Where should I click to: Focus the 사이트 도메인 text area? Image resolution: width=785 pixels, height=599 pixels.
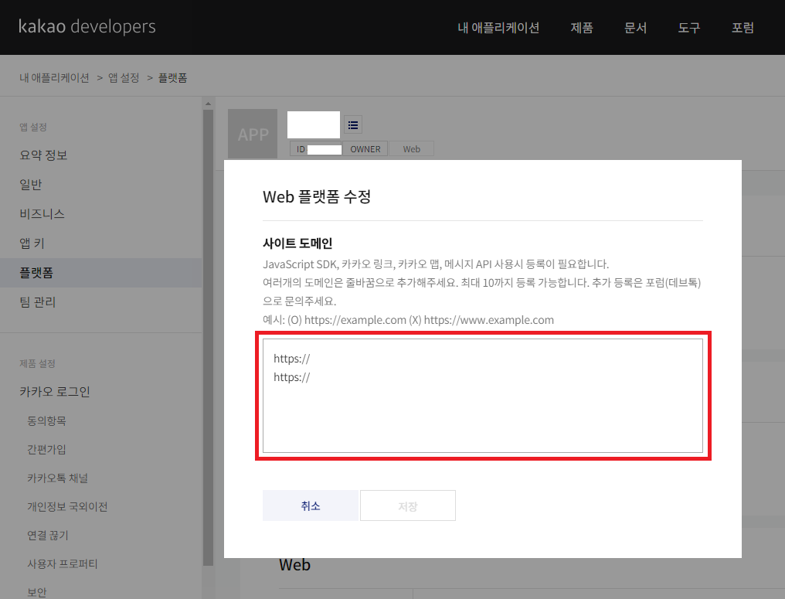click(483, 396)
